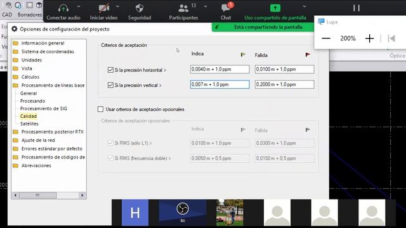Zoom out with Lupa minus button

tap(325, 39)
